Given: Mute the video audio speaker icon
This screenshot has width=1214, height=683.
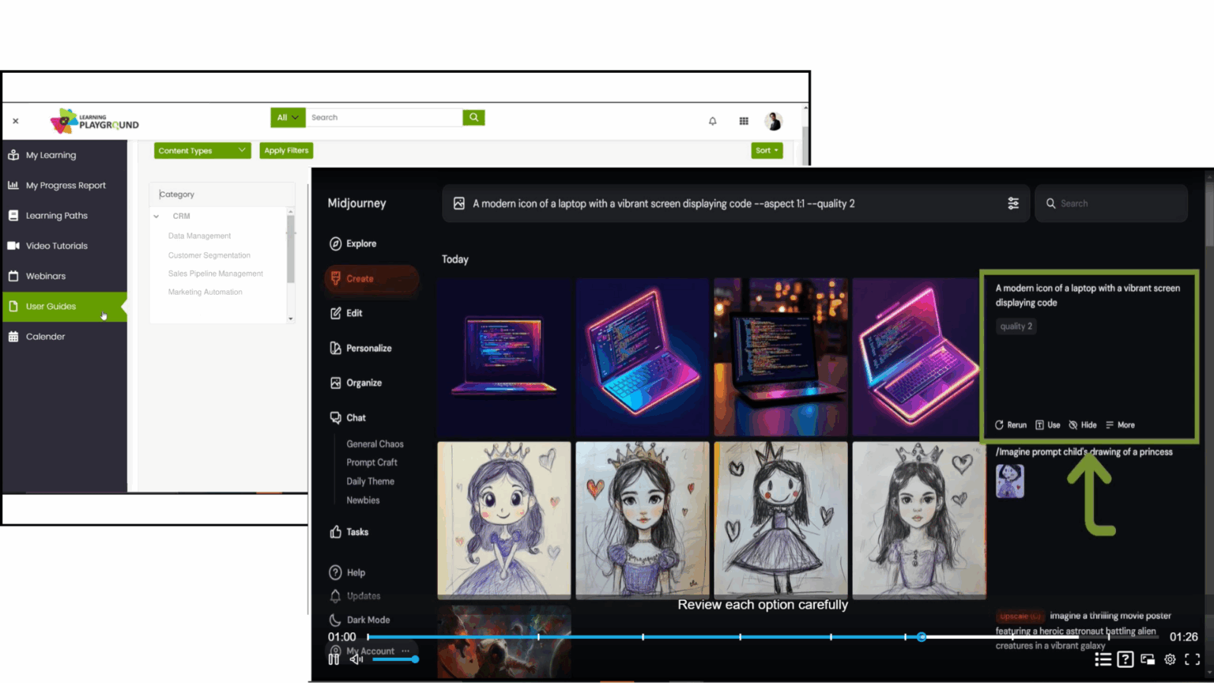Looking at the screenshot, I should point(356,658).
